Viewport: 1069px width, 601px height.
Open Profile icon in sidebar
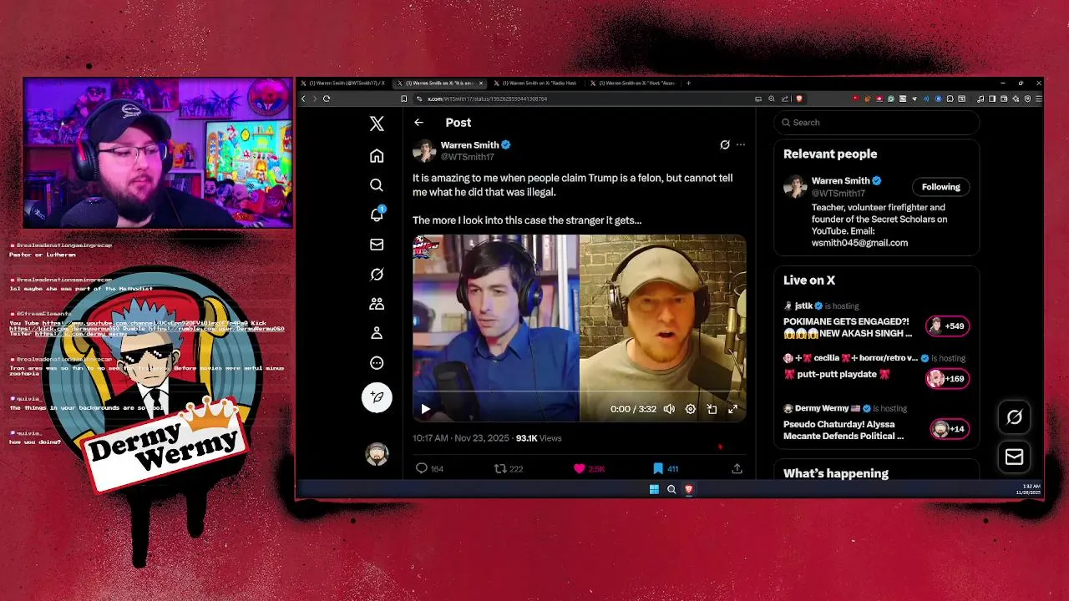tap(377, 333)
